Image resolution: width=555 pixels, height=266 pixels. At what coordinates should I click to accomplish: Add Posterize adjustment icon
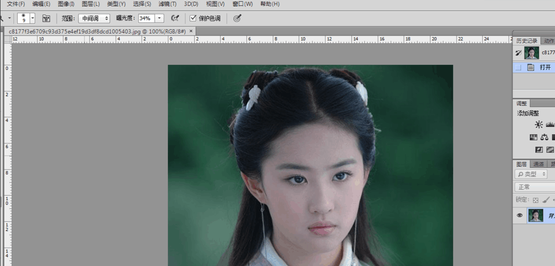pos(550,150)
